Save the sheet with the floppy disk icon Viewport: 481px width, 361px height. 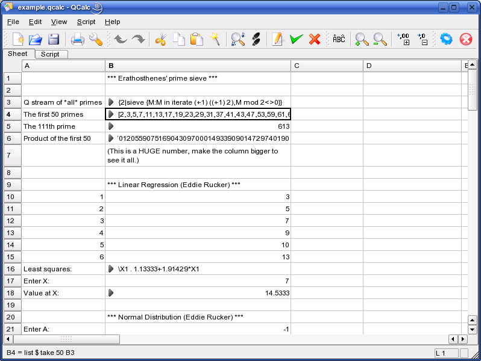coord(54,40)
